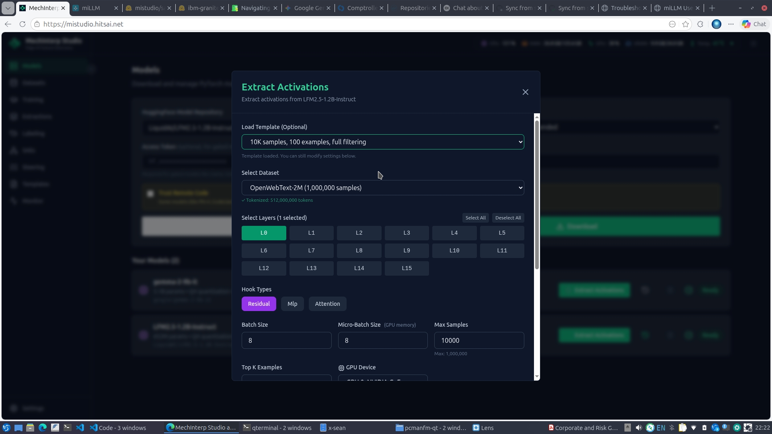Select layer L13
Viewport: 772px width, 434px height.
tap(311, 268)
